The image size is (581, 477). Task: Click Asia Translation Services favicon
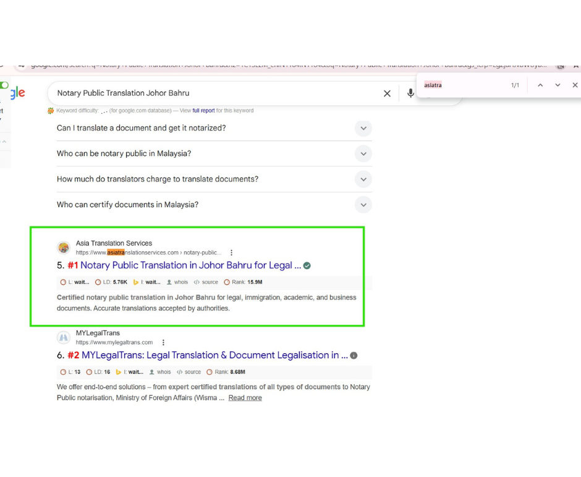[64, 247]
